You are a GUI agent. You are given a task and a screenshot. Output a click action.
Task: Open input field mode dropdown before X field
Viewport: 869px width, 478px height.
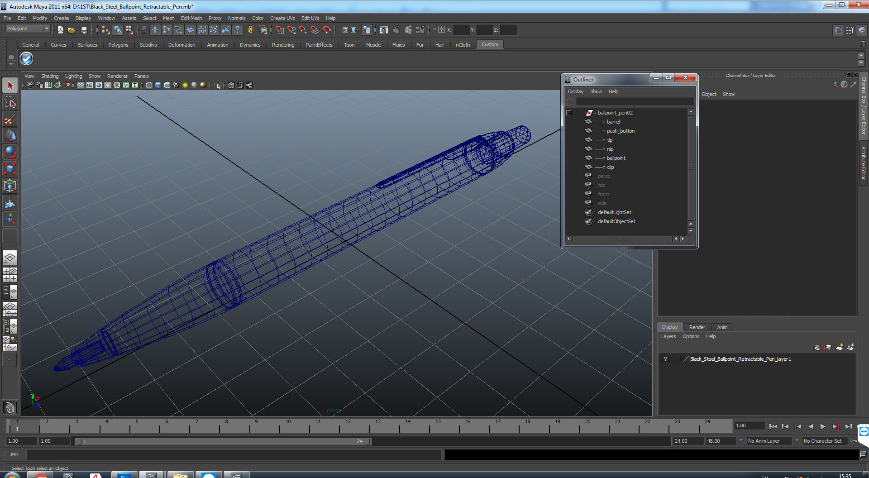[x=434, y=30]
